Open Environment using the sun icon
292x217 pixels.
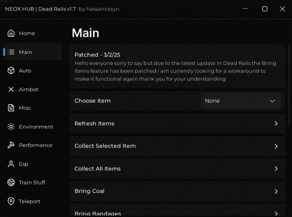(x=11, y=127)
